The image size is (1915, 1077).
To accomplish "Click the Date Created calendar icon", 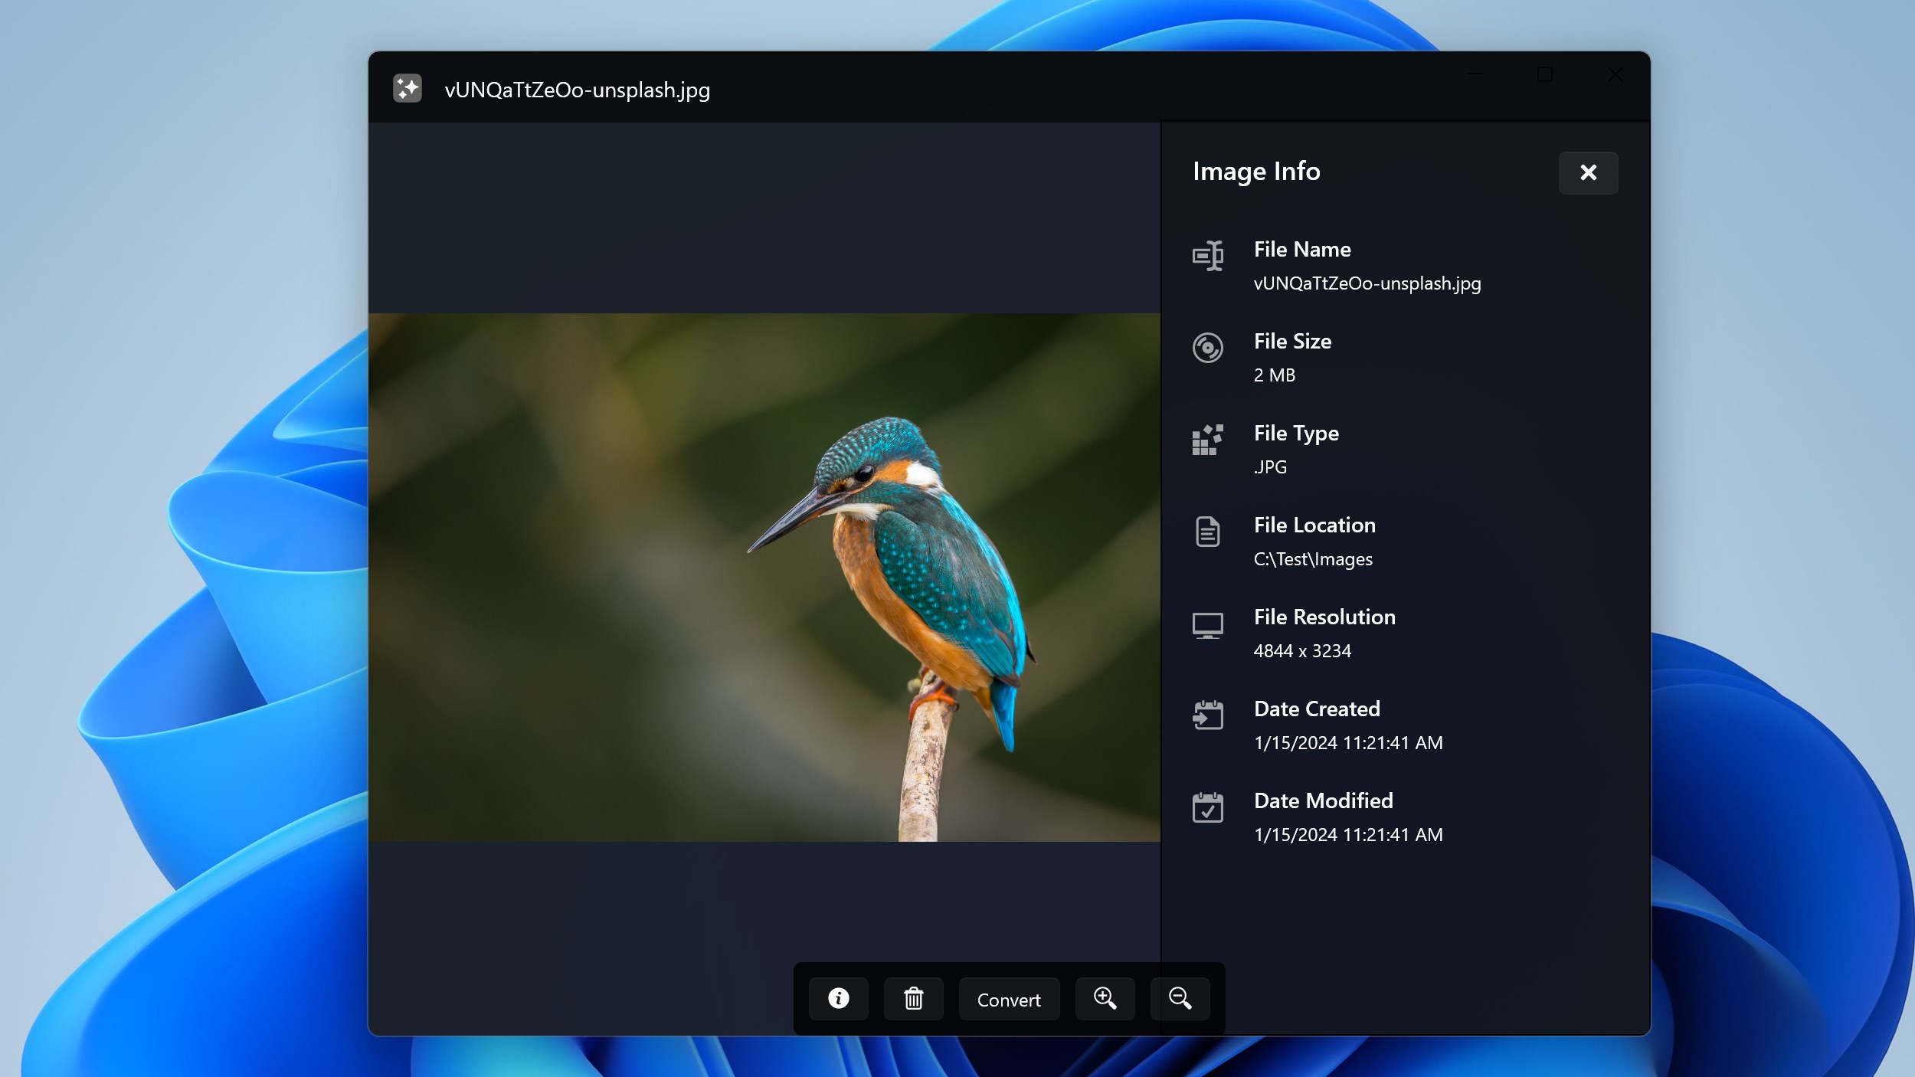I will click(x=1208, y=715).
